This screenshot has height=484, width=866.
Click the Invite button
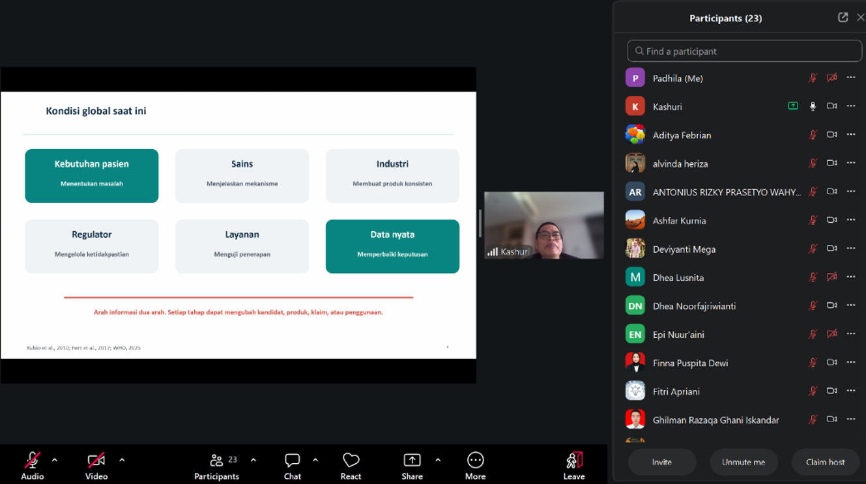(662, 462)
